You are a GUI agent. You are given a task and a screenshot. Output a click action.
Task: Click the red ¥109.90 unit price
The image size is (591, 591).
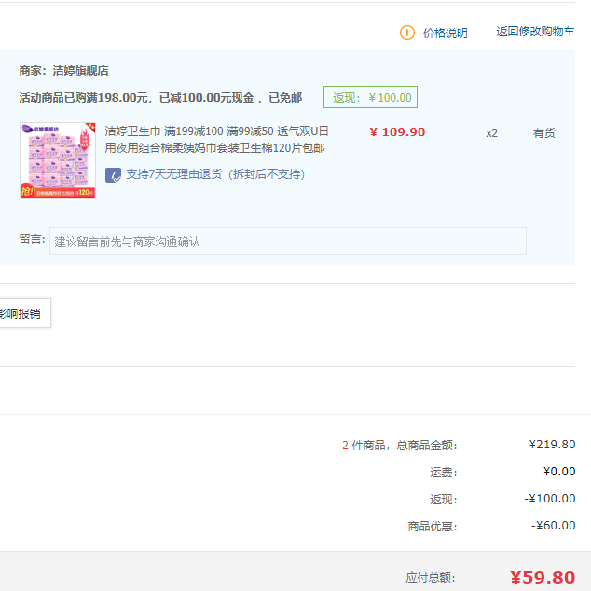pyautogui.click(x=397, y=132)
